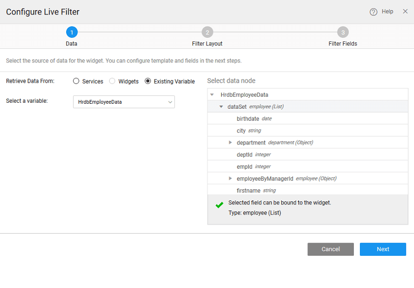
Task: Select the Existing Variable radio button
Action: pyautogui.click(x=148, y=81)
